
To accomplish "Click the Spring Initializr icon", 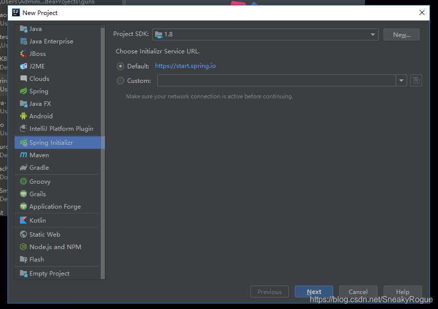I will coord(23,143).
